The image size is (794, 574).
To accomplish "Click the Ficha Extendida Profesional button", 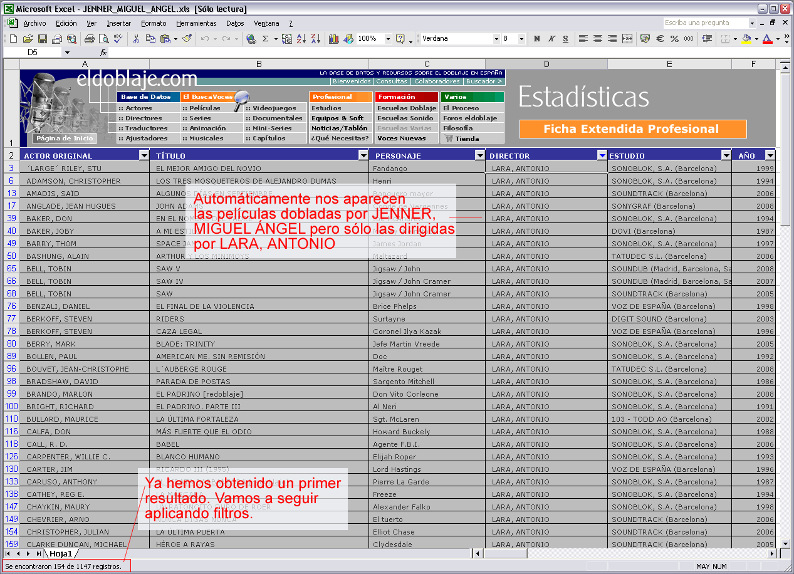I will [632, 129].
